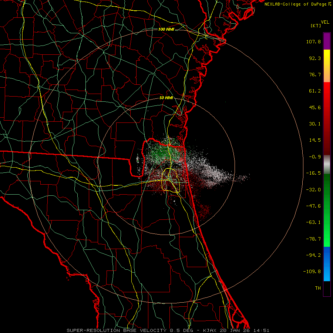Select the 45.6 legend value

[x=315, y=107]
